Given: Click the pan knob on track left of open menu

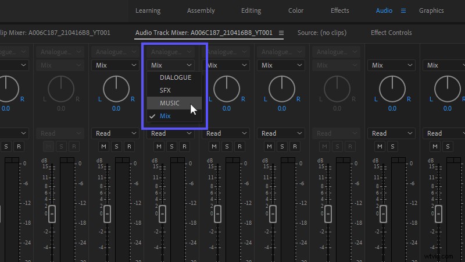Looking at the screenshot, I should pyautogui.click(x=116, y=89).
